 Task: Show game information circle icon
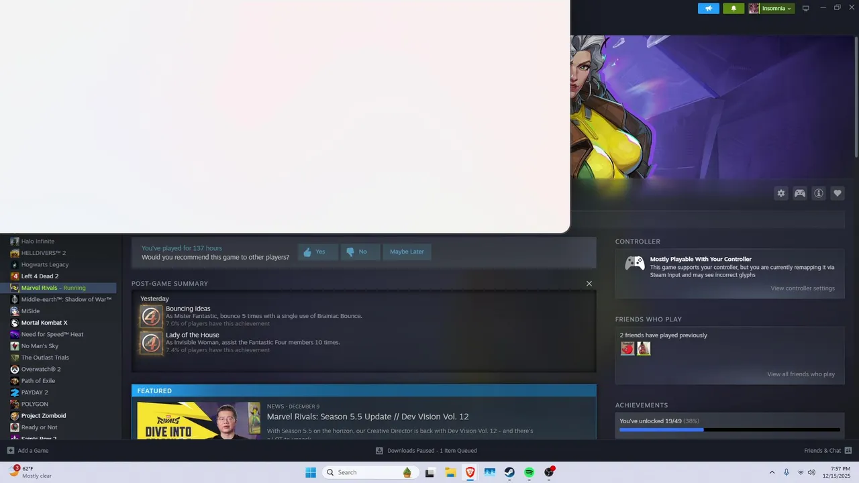tap(819, 193)
